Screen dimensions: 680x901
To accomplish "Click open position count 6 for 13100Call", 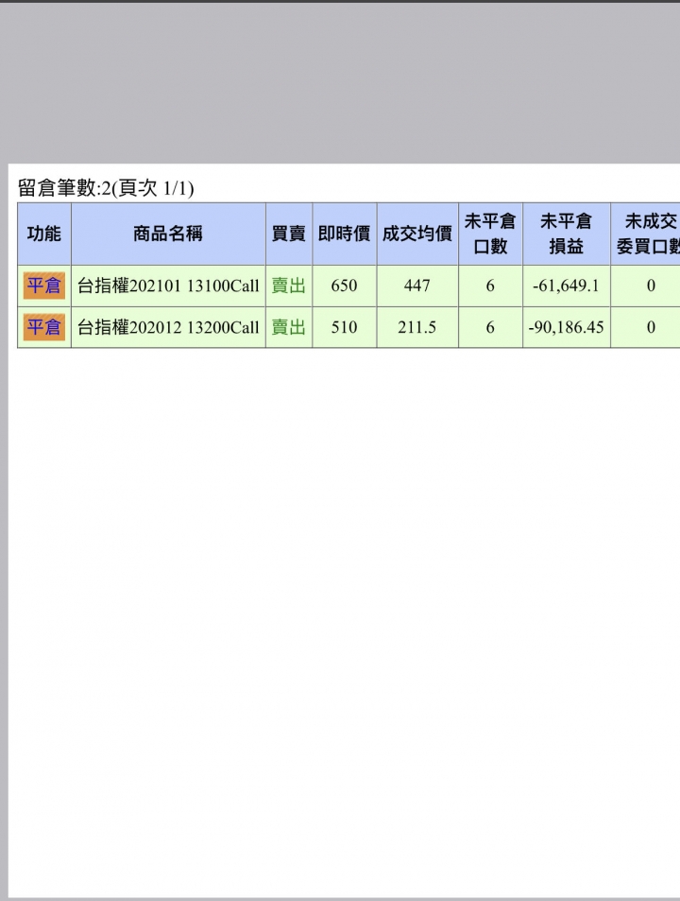I will [x=490, y=286].
